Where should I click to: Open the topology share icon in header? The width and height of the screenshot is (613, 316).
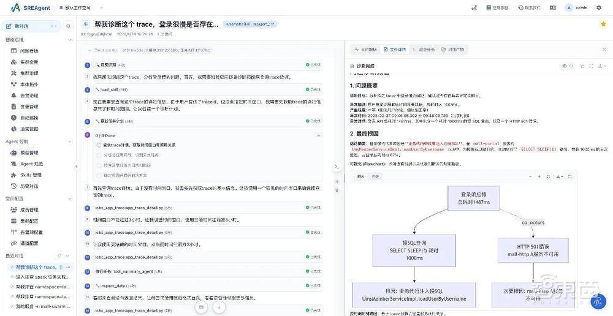coord(474,7)
